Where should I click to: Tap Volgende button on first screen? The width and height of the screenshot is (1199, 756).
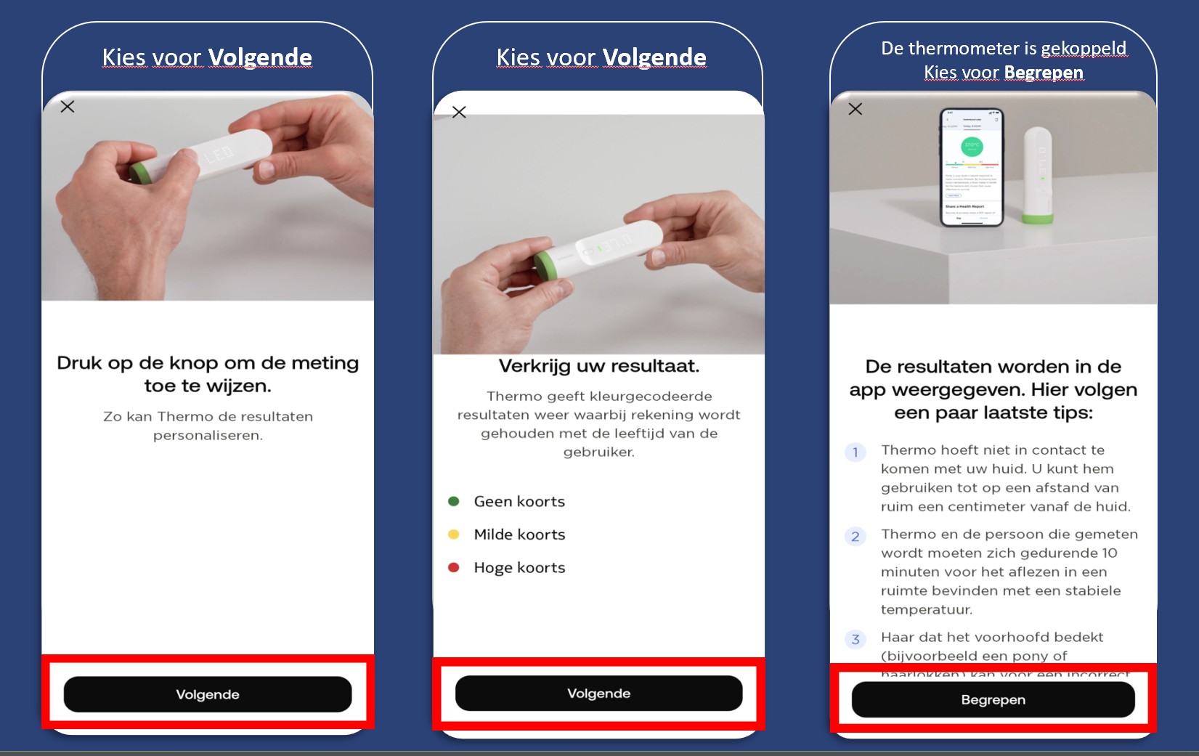[208, 694]
